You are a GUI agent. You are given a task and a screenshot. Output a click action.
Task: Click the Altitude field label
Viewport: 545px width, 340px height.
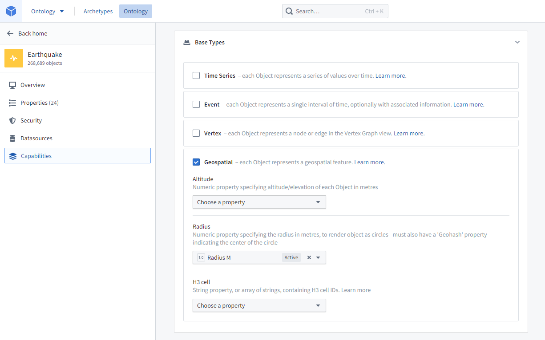203,179
